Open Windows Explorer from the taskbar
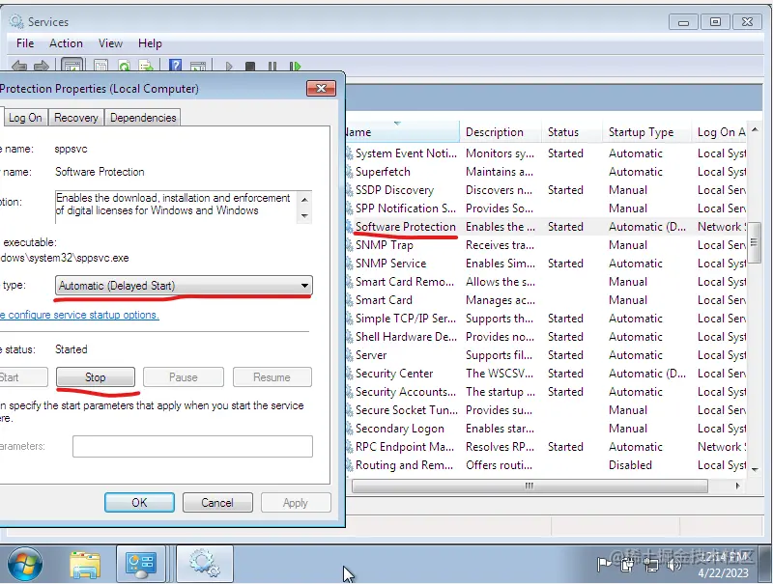This screenshot has height=584, width=773. tap(86, 565)
